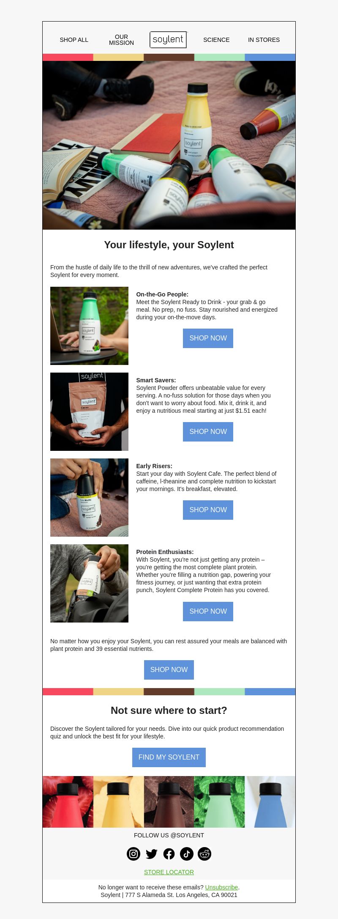Image resolution: width=338 pixels, height=919 pixels.
Task: Click the FIND MY SOYLENT button
Action: pyautogui.click(x=169, y=757)
